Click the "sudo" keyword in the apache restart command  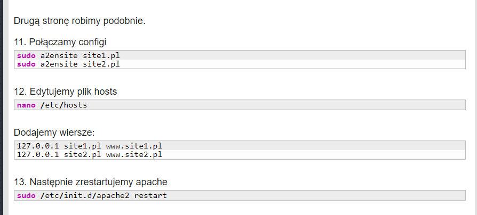(x=26, y=195)
